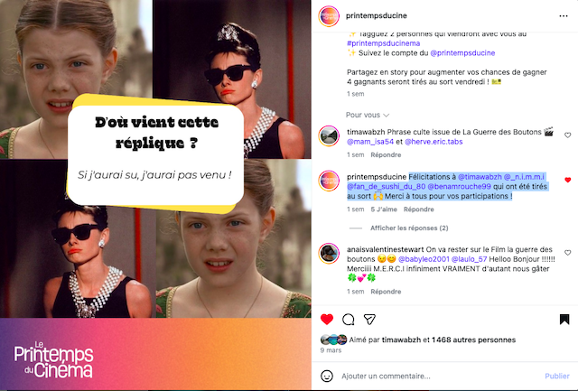
Task: Open the @mam_isa54 mention link
Action: coord(370,142)
